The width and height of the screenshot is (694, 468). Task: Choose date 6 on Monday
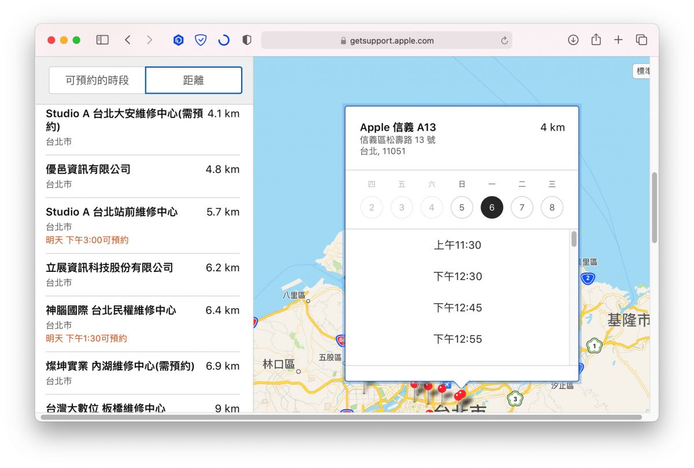(x=492, y=207)
